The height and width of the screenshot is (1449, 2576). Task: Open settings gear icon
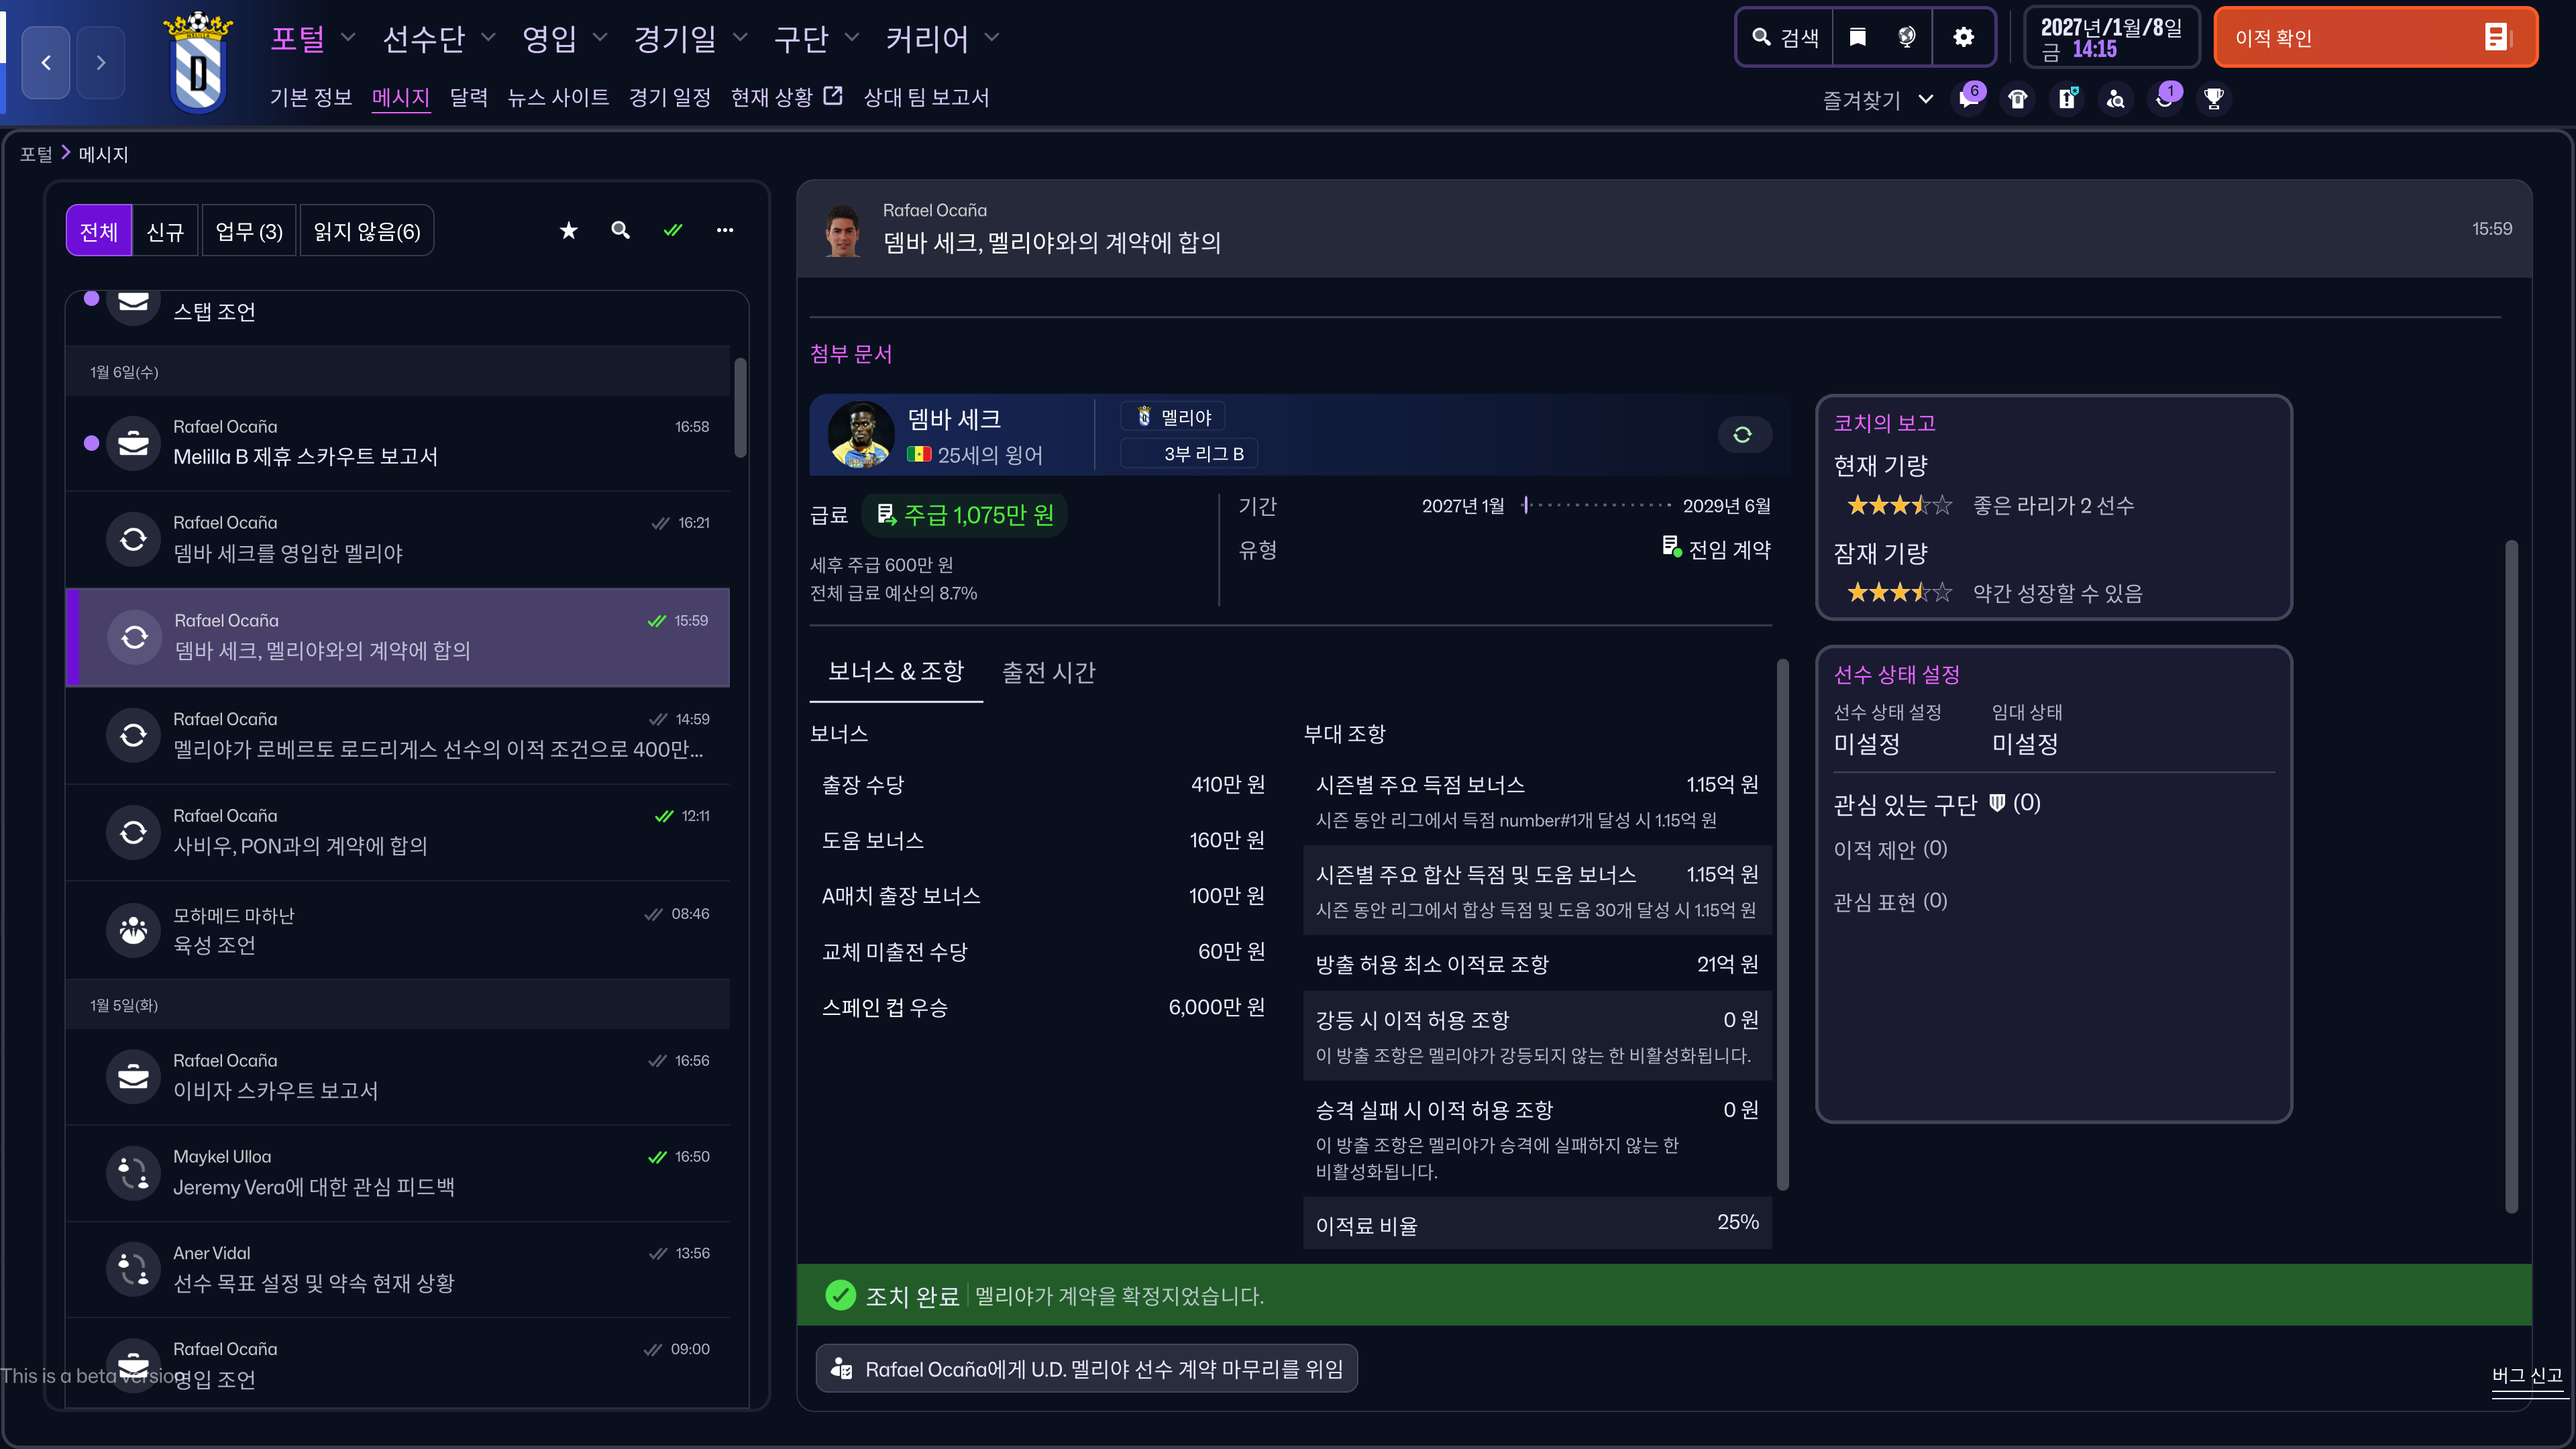tap(1963, 38)
